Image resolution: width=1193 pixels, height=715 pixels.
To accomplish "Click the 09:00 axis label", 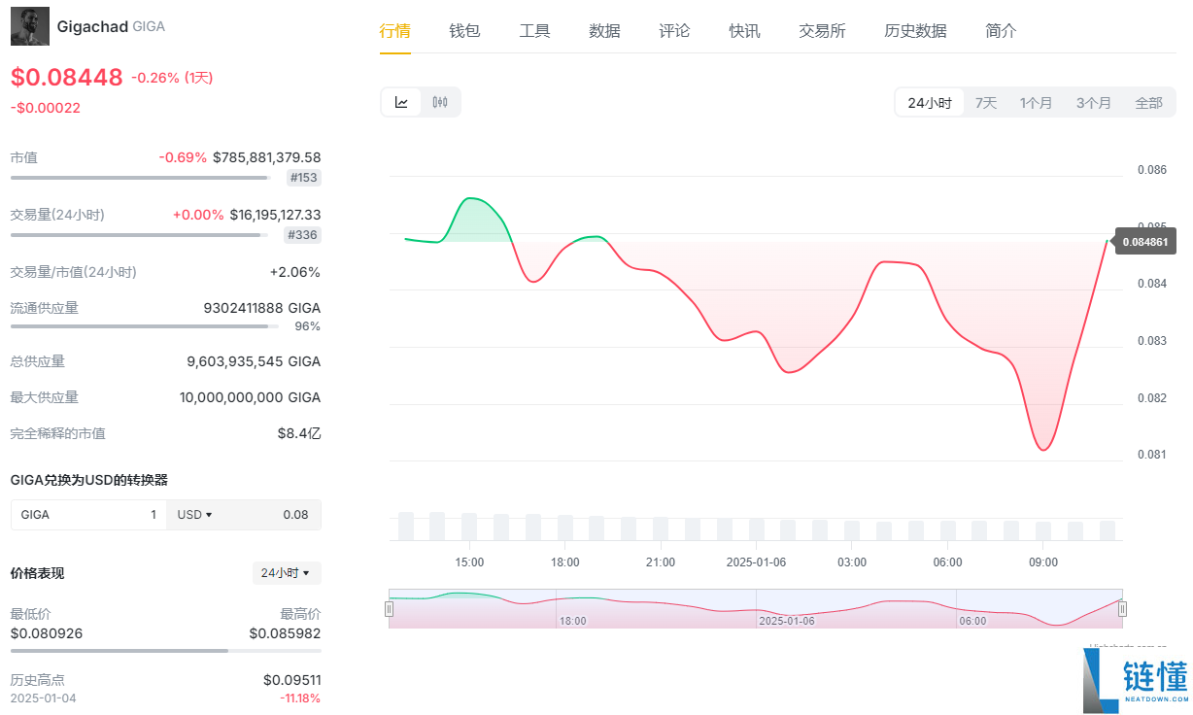I will click(x=1043, y=562).
